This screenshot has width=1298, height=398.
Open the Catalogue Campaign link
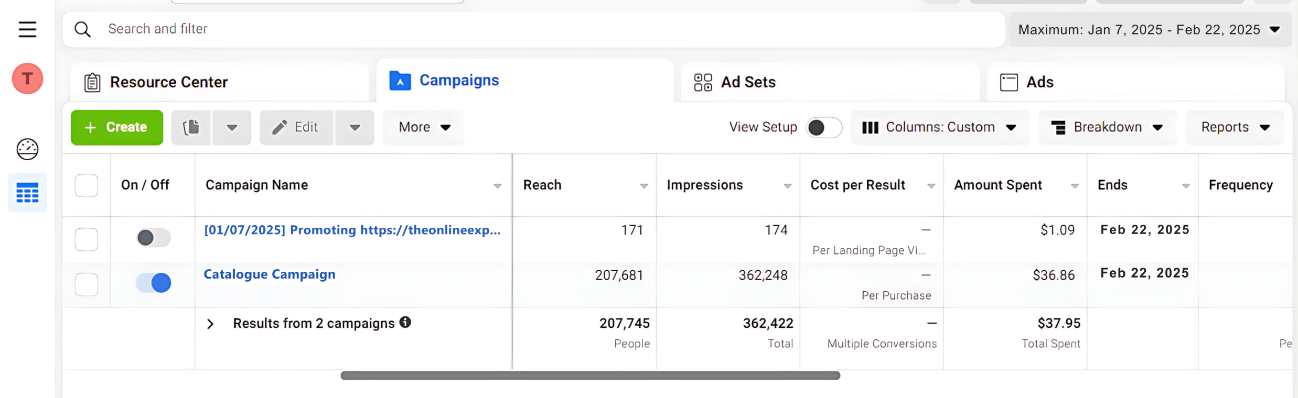point(270,274)
